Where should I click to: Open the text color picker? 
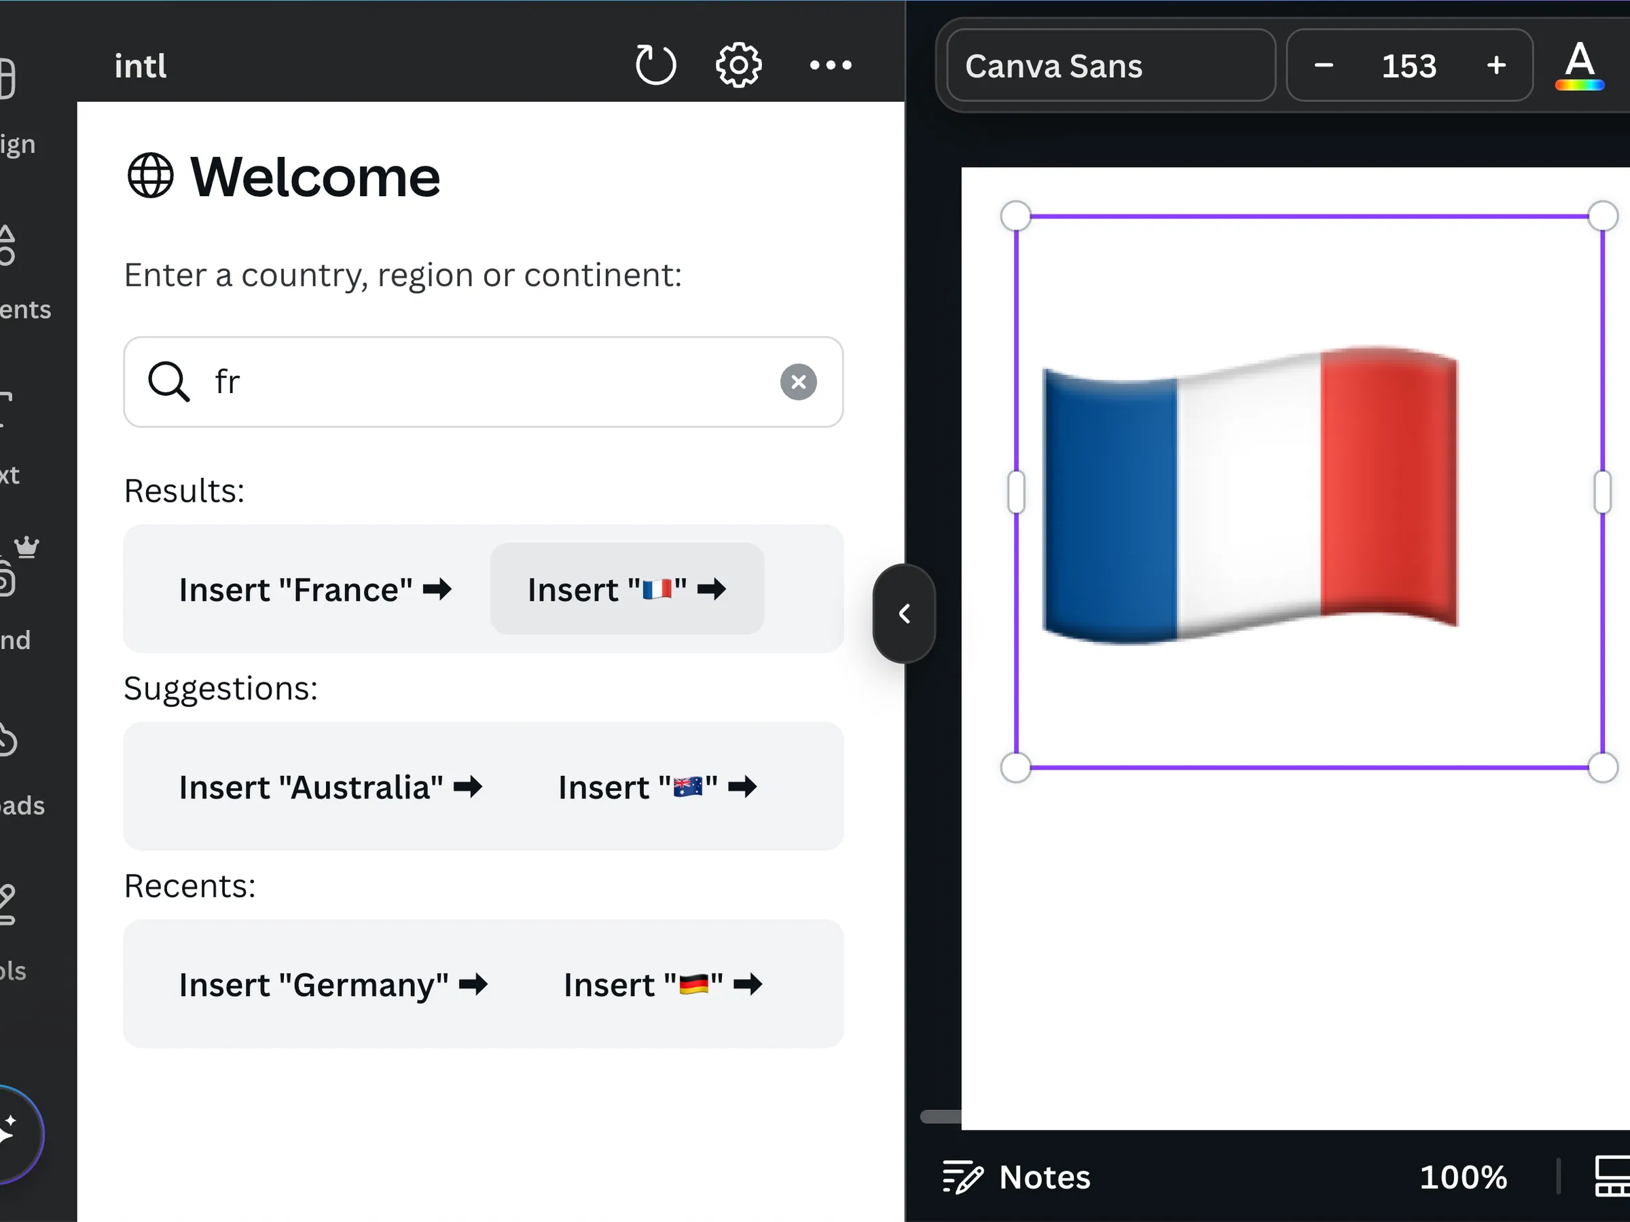tap(1579, 66)
